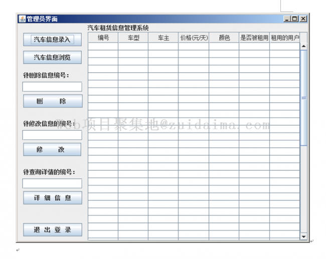Click the table scrollbar up arrow
The image size is (326, 259).
(303, 46)
